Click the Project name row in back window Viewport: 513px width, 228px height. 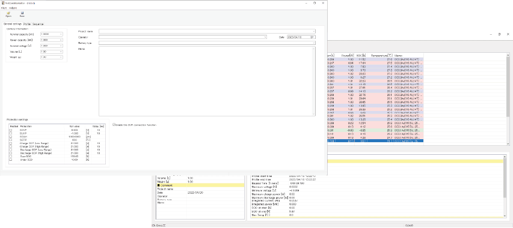point(200,189)
